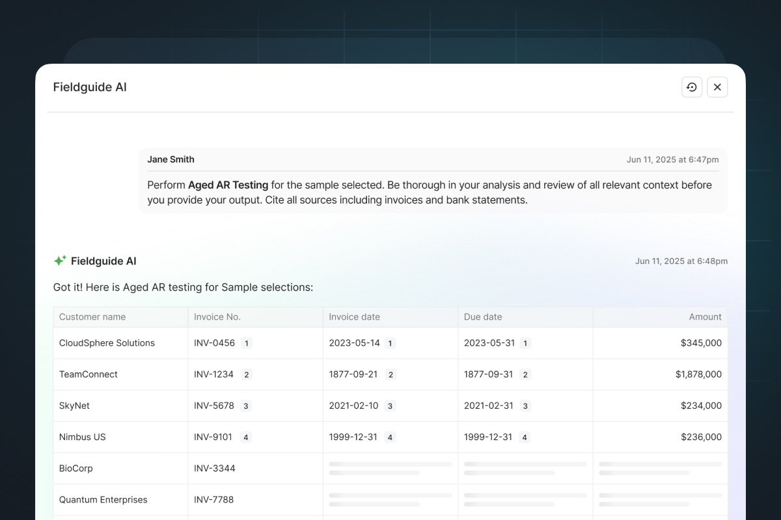Click the Jun 11, 2025 at 6:47pm timestamp
Screen dimensions: 781x520
(673, 159)
